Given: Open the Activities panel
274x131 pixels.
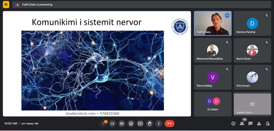Looking at the screenshot, I should point(259,123).
